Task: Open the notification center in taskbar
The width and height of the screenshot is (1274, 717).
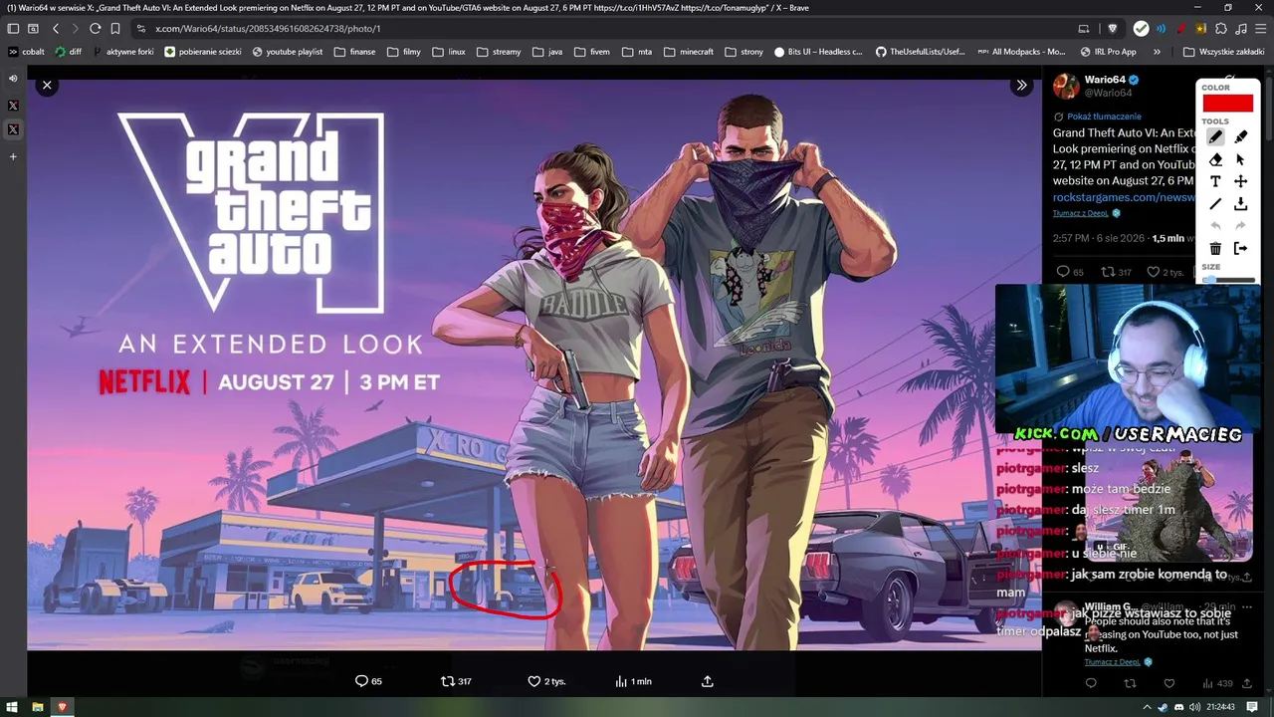Action: [x=1252, y=707]
